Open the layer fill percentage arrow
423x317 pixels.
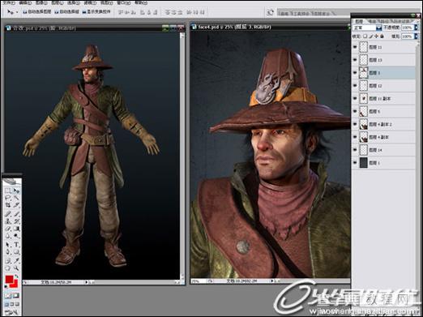pyautogui.click(x=416, y=36)
